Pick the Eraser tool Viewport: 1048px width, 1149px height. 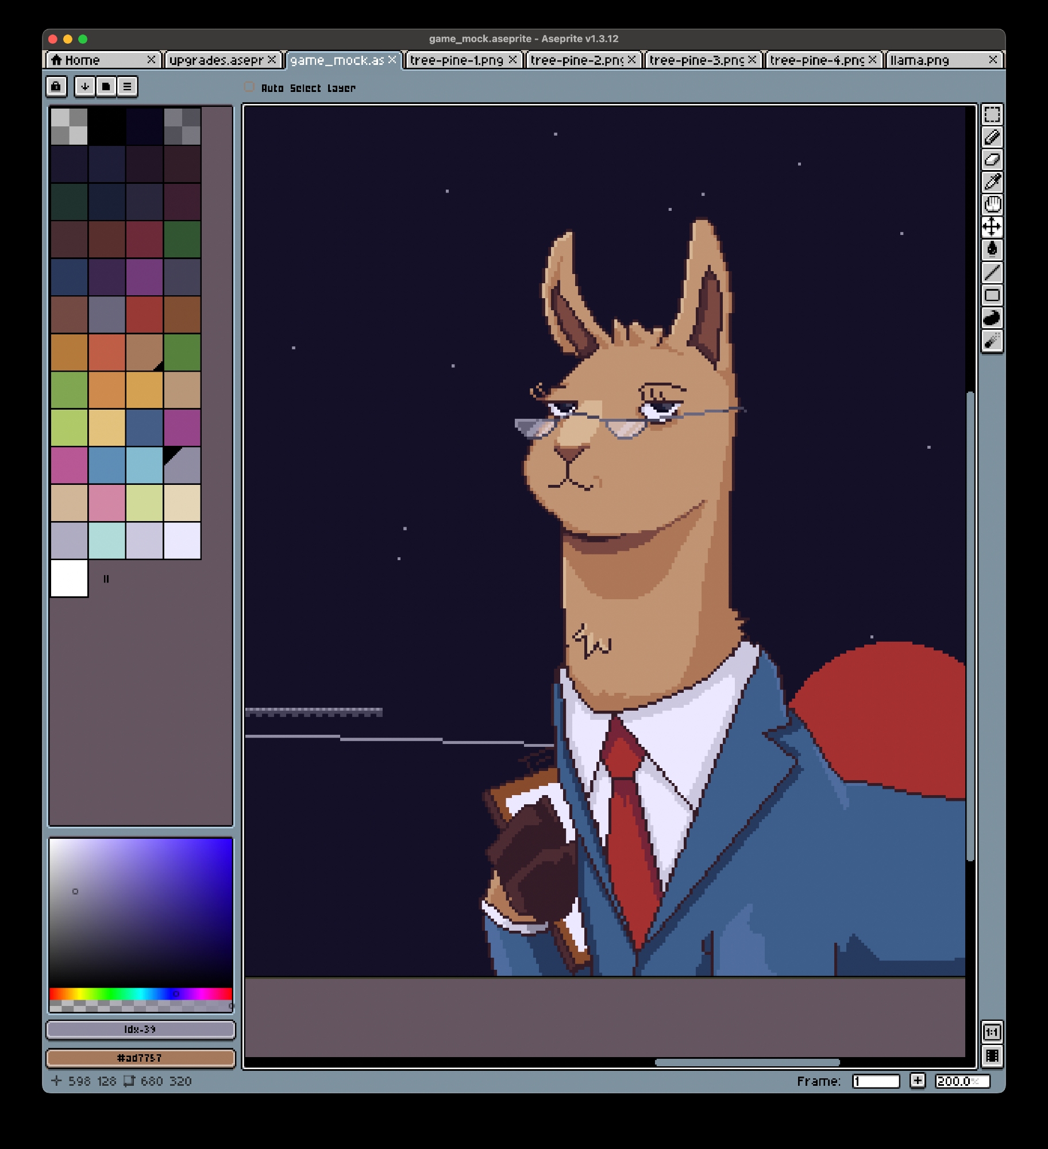tap(992, 160)
